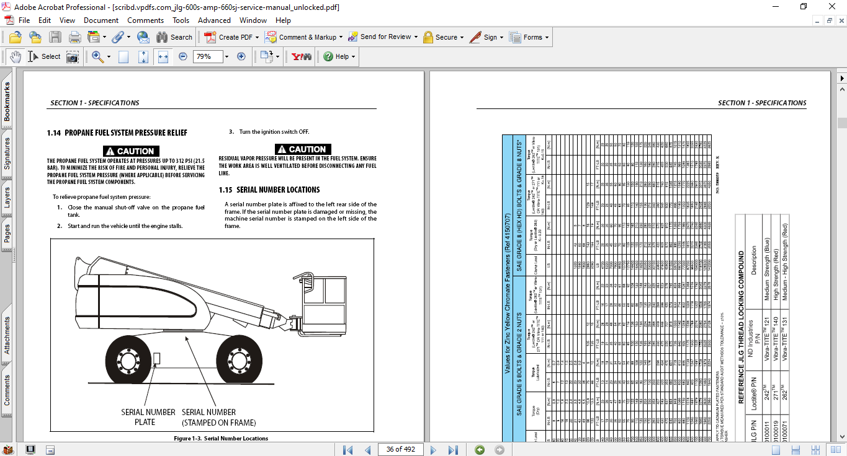Click the vertical scrollbar thumb
Viewport: 847px width, 456px height.
coord(842,123)
